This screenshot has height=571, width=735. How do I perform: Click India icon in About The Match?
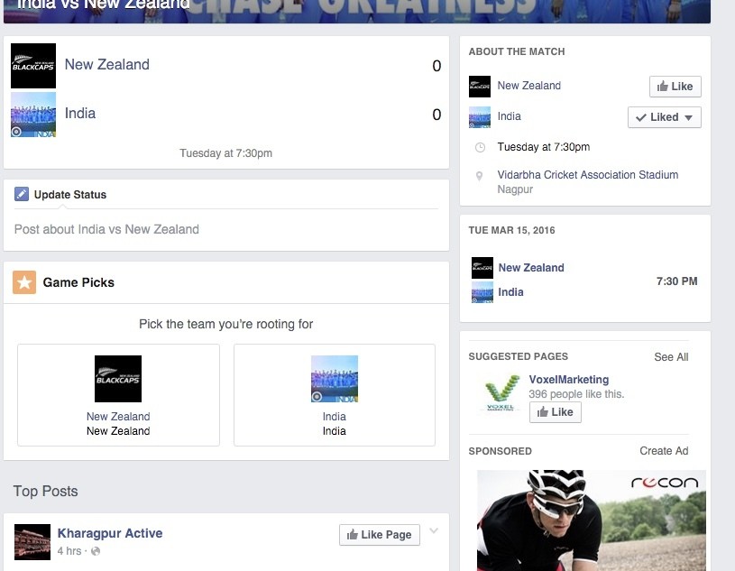click(x=480, y=117)
